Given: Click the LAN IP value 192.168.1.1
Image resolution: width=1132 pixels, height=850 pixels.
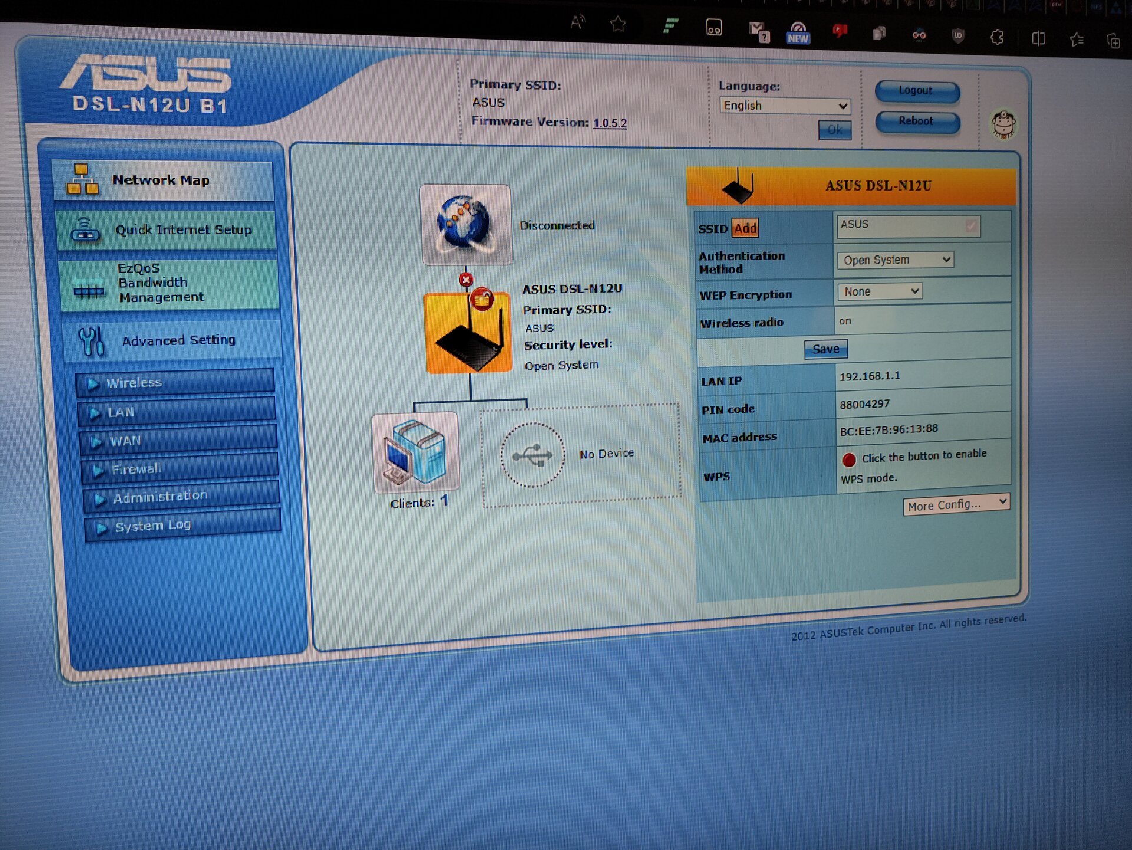Looking at the screenshot, I should coord(870,376).
